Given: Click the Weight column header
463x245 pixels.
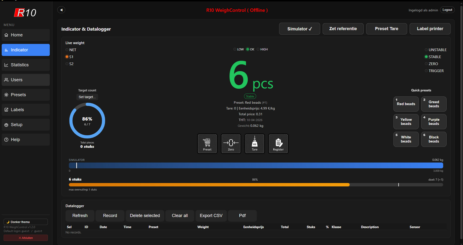Looking at the screenshot, I should point(203,227).
